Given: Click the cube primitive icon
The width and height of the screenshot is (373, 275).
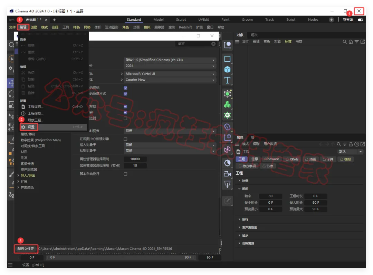Looking at the screenshot, I should coord(227,69).
